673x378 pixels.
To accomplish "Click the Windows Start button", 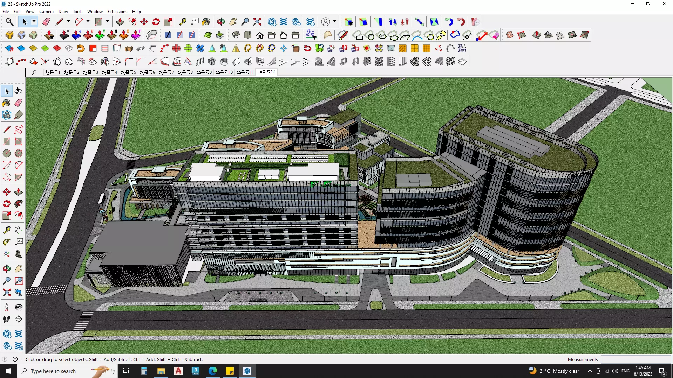I will [8, 371].
